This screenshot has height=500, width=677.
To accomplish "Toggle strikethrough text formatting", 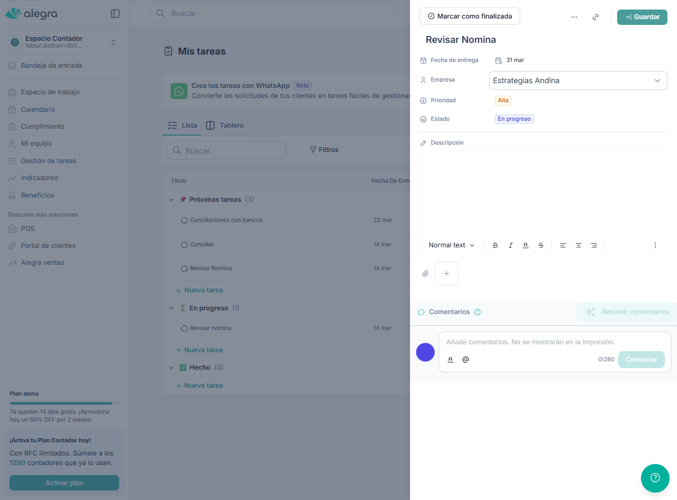I will pyautogui.click(x=541, y=245).
